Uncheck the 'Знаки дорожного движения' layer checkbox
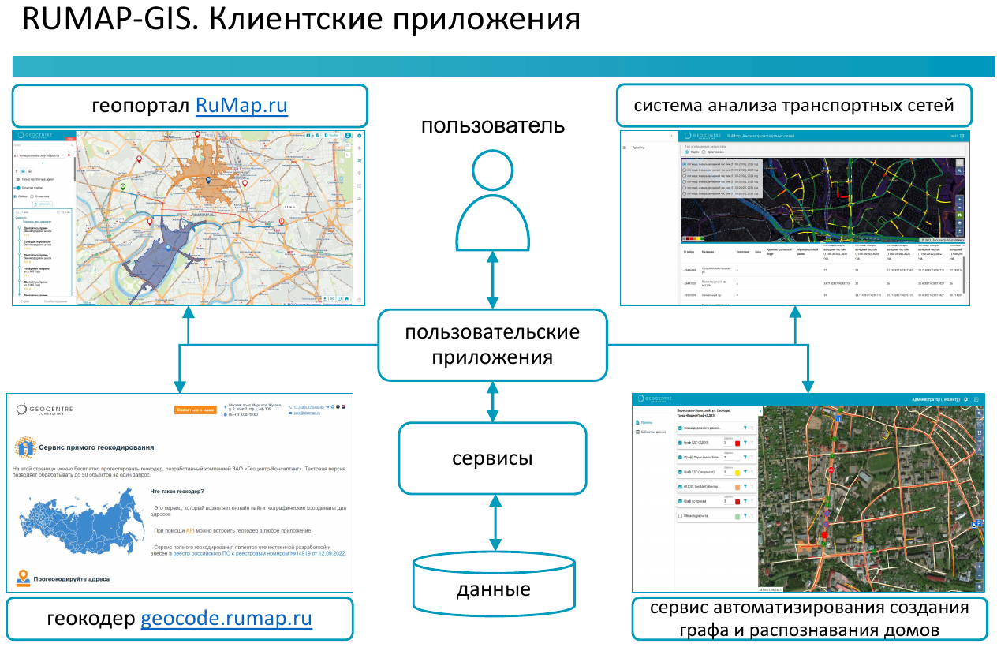Image resolution: width=997 pixels, height=651 pixels. click(x=680, y=428)
